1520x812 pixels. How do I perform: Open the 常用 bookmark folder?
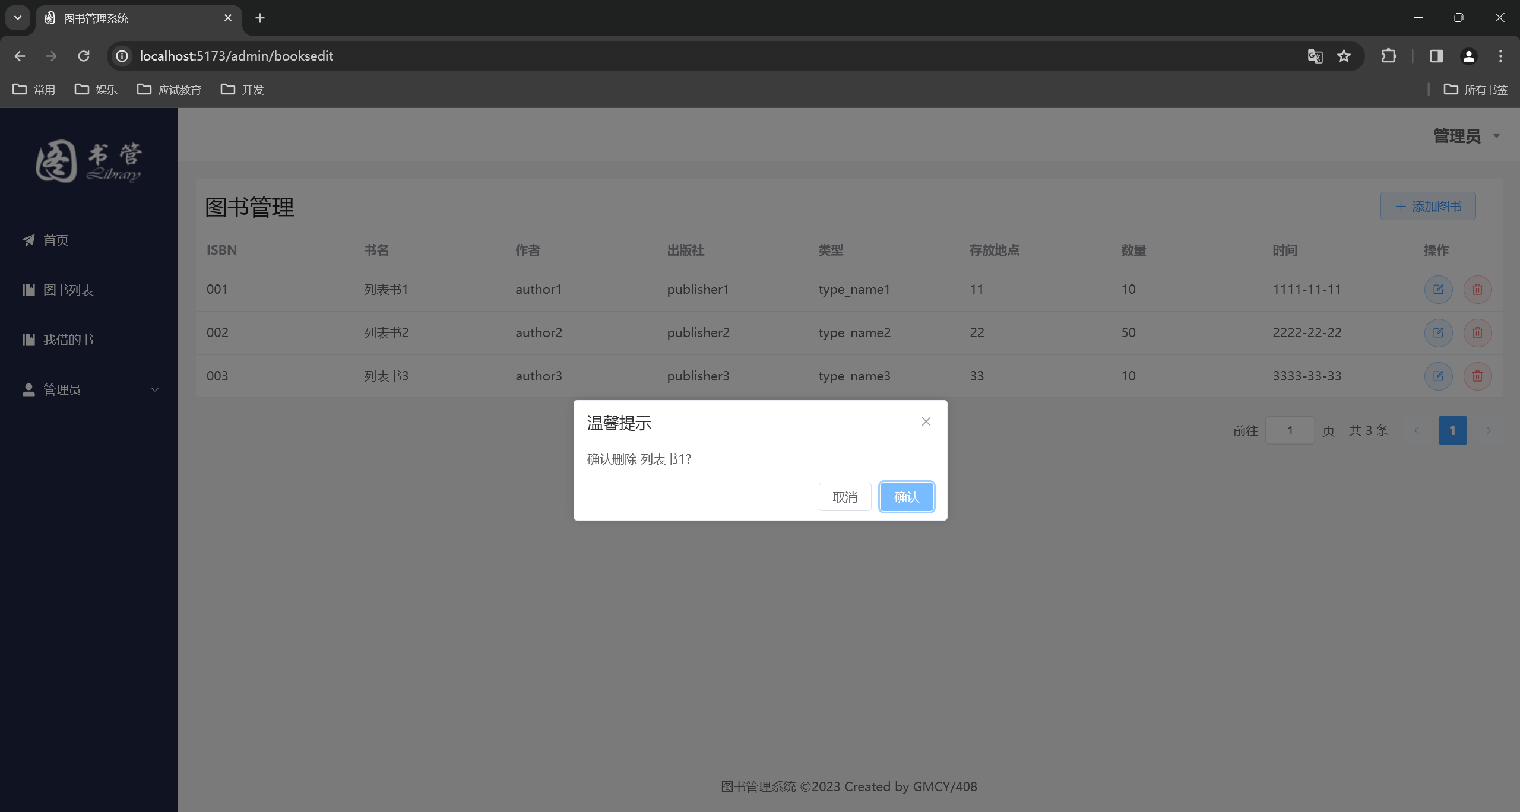(x=34, y=90)
